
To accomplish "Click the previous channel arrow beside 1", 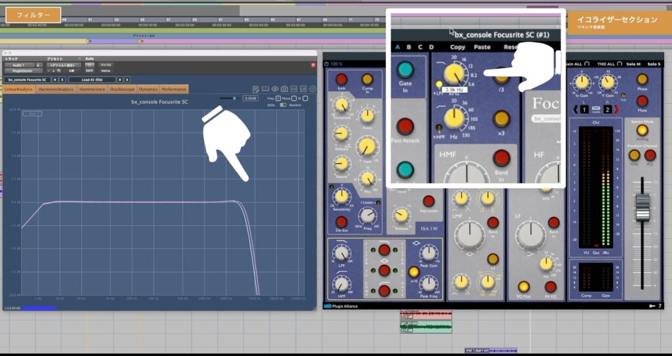I will pyautogui.click(x=576, y=110).
